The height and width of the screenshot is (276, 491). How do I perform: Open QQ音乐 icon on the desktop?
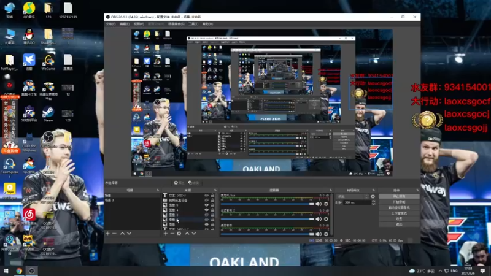29,10
